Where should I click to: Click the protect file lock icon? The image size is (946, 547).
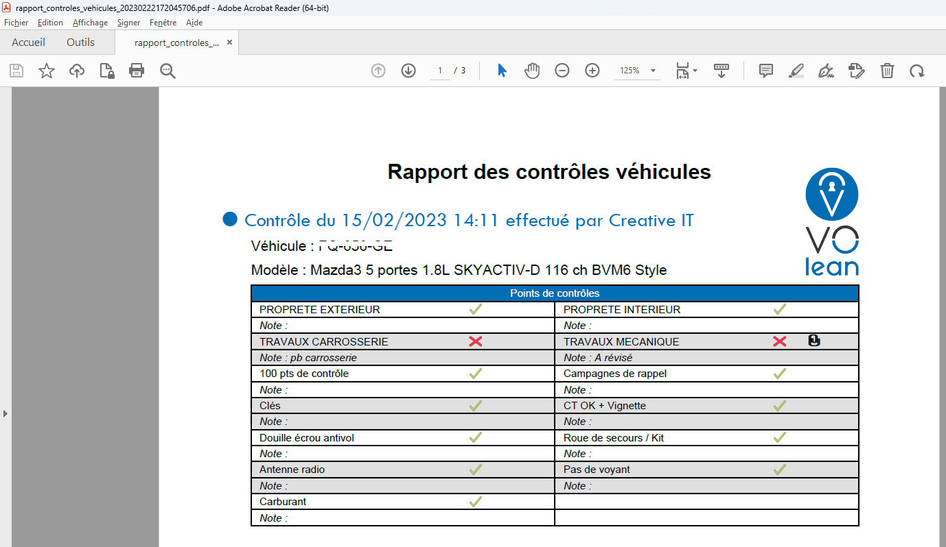(x=107, y=71)
